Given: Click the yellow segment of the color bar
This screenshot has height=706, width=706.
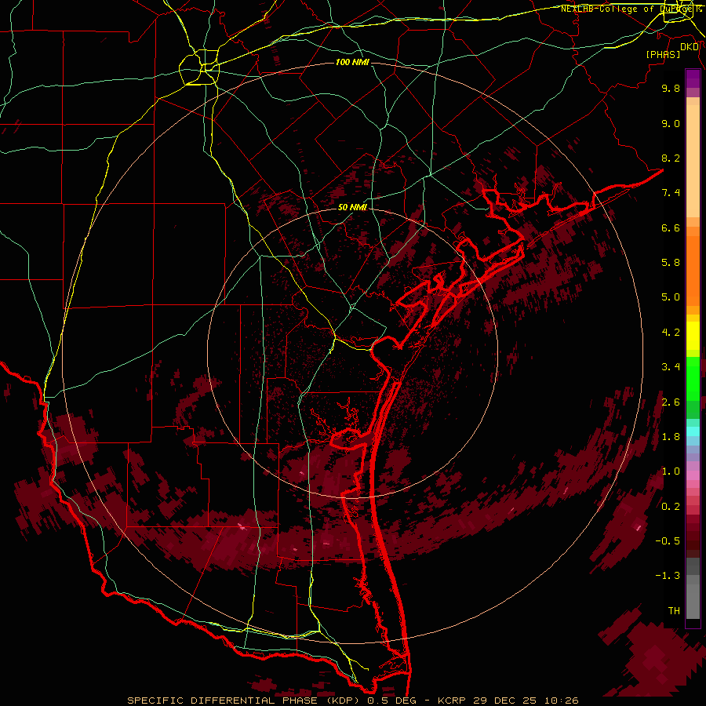Looking at the screenshot, I should click(693, 336).
